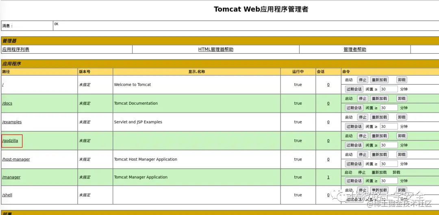The width and height of the screenshot is (439, 215).
Task: Undeploy the /godzilla application
Action: 402,136
